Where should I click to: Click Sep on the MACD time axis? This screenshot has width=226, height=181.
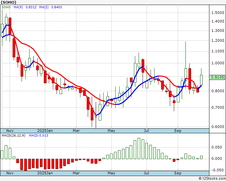(178, 173)
